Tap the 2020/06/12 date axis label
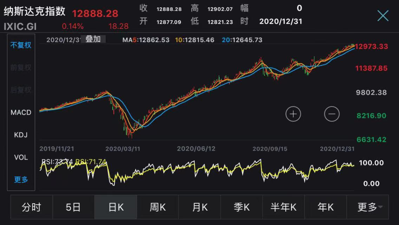 coord(196,149)
